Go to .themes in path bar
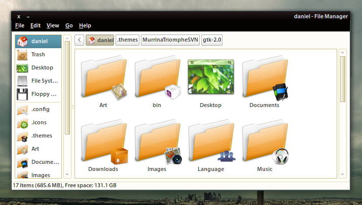Screen dimensions: 362x205 pos(127,40)
